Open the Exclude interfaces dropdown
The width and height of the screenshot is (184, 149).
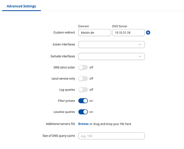click(112, 56)
